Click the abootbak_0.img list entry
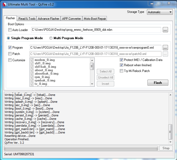 [46, 74]
